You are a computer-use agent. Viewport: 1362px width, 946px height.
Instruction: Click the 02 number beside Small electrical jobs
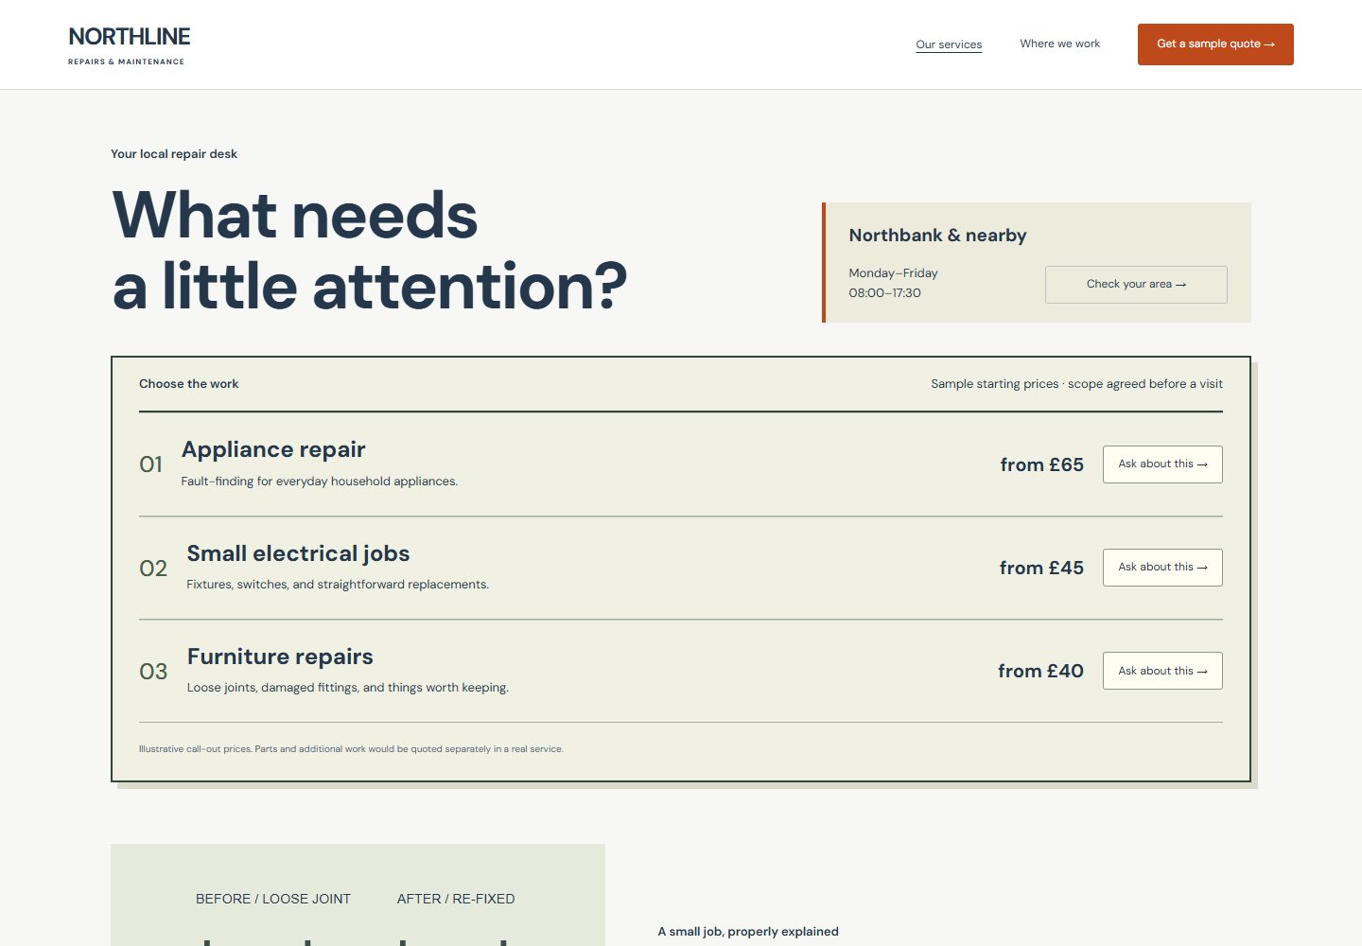(x=153, y=569)
